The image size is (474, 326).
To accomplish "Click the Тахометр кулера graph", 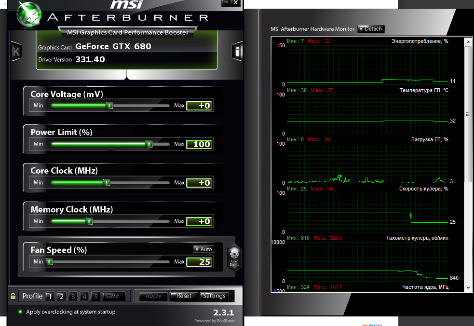I will point(367,262).
